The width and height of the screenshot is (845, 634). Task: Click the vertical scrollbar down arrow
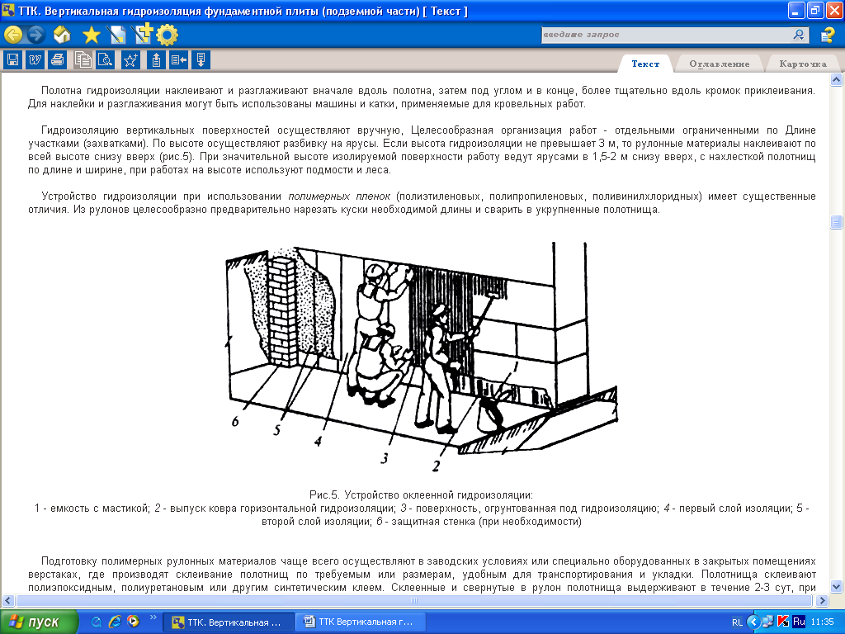point(837,587)
